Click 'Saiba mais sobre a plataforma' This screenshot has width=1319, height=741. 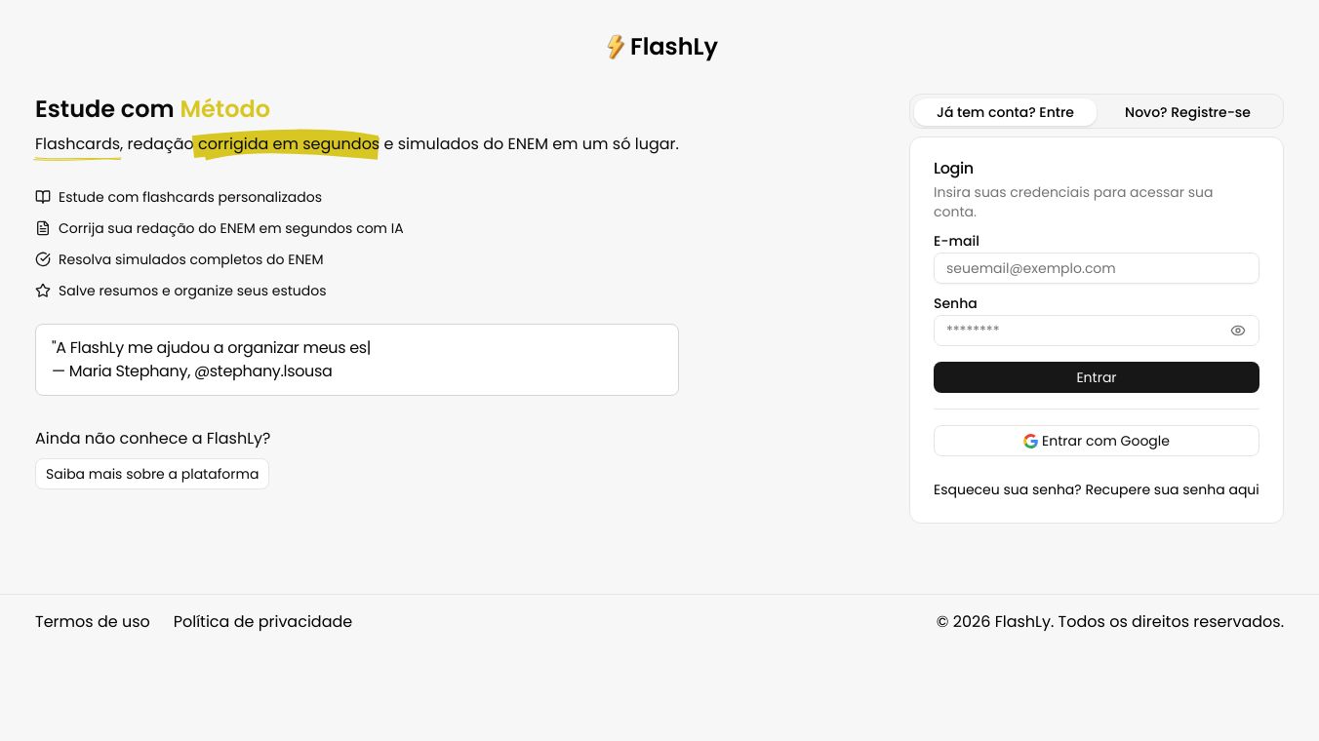coord(152,474)
